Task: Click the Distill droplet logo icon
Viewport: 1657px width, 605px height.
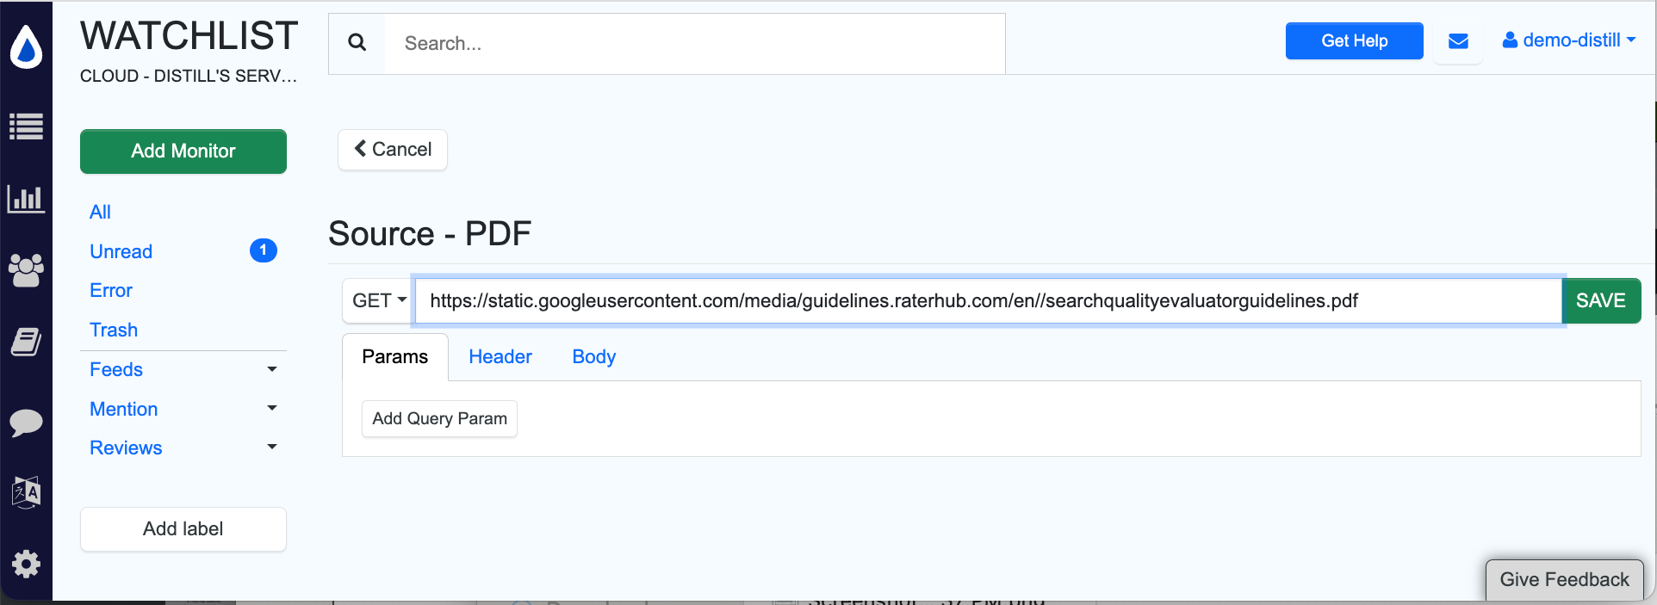Action: pos(26,47)
